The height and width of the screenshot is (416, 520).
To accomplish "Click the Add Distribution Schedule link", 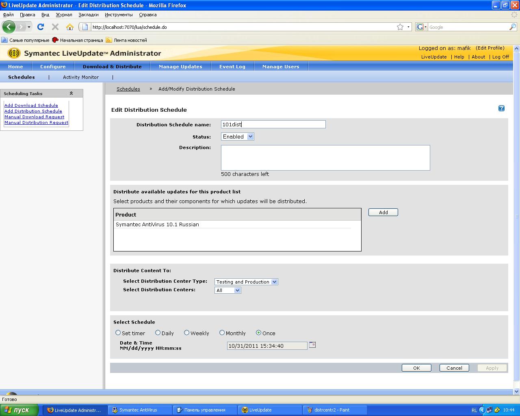I will click(33, 111).
